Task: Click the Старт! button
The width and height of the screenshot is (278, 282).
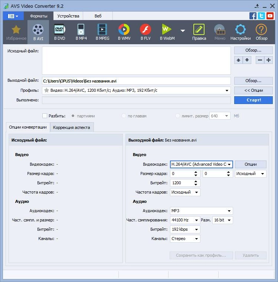Action: pyautogui.click(x=254, y=100)
